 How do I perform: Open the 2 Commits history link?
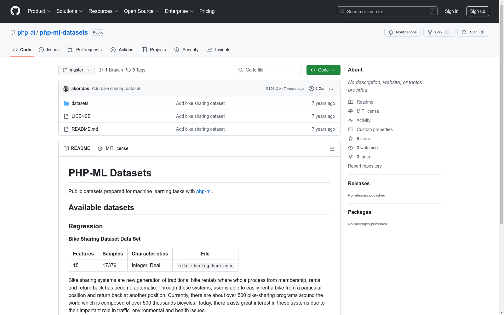click(321, 89)
